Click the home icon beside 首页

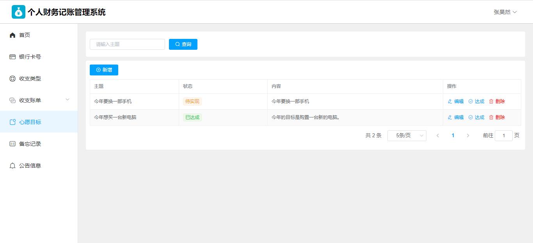tap(12, 35)
